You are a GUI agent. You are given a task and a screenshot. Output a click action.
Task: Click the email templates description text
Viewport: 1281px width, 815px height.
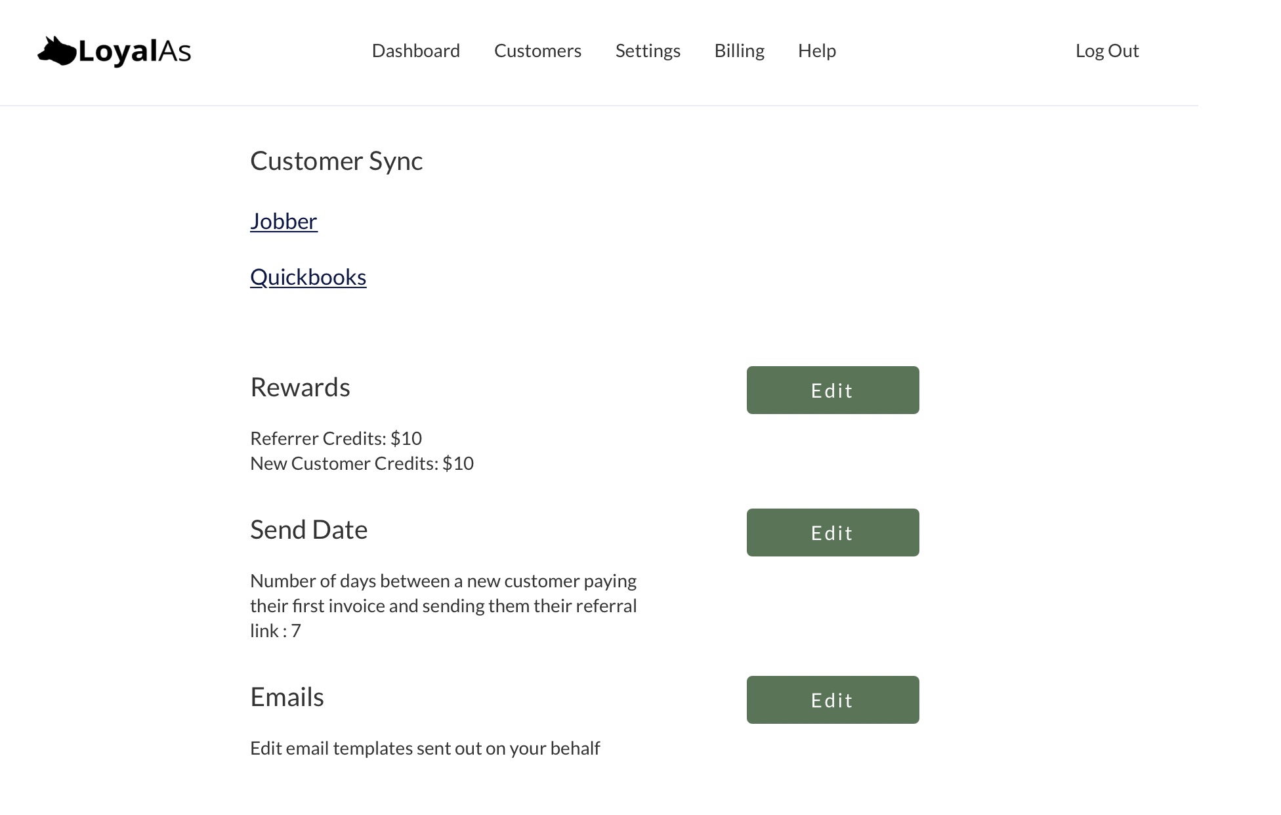(425, 748)
